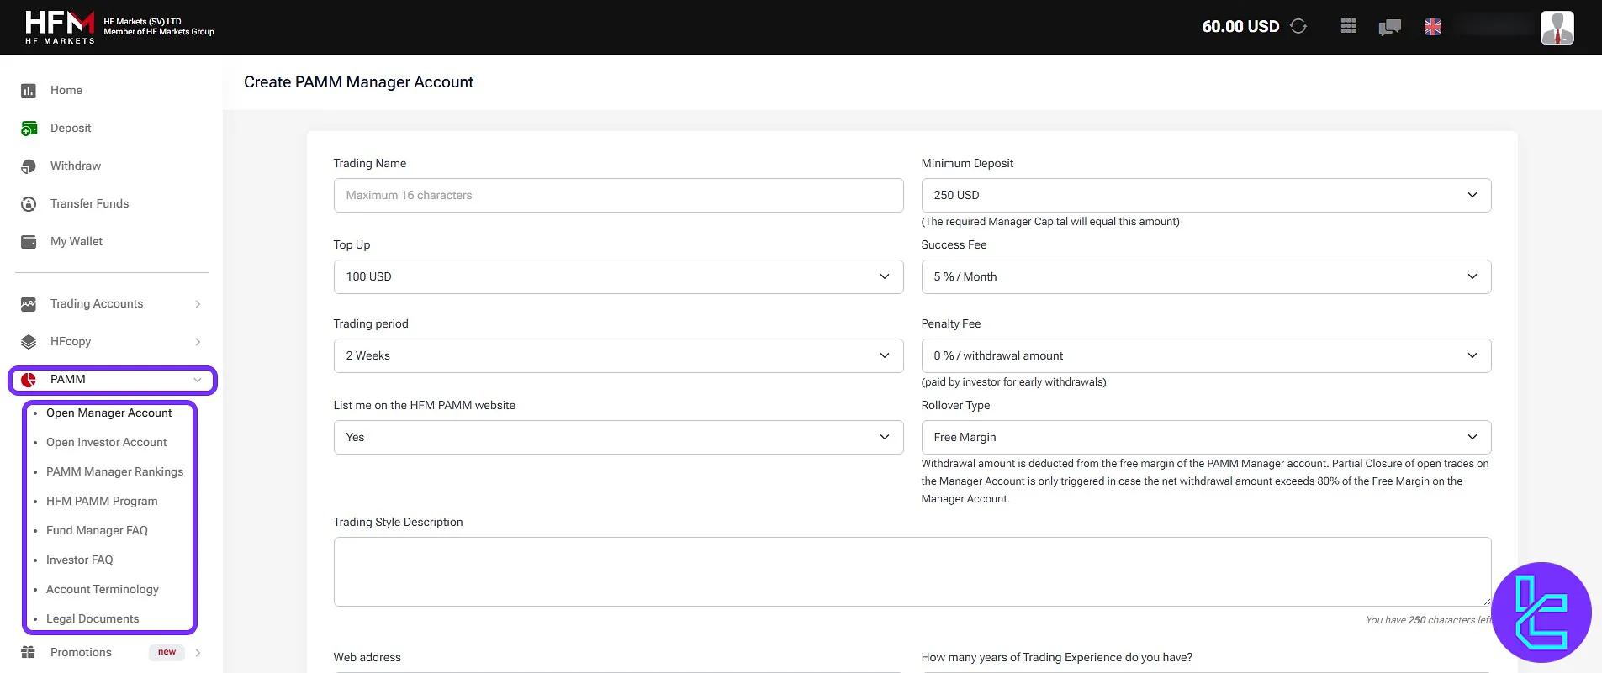Refresh the 60.00 USD balance
The width and height of the screenshot is (1602, 673).
point(1298,26)
